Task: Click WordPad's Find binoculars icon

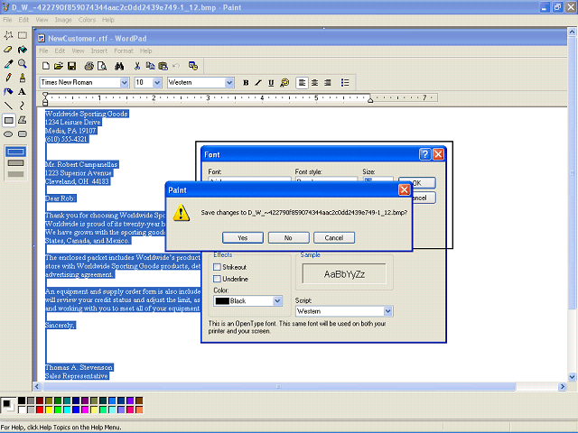Action: (119, 66)
